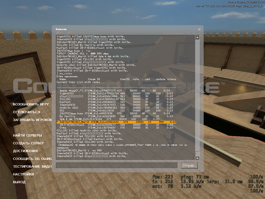Click the '] ma_rates' command line

pyautogui.click(x=64, y=73)
